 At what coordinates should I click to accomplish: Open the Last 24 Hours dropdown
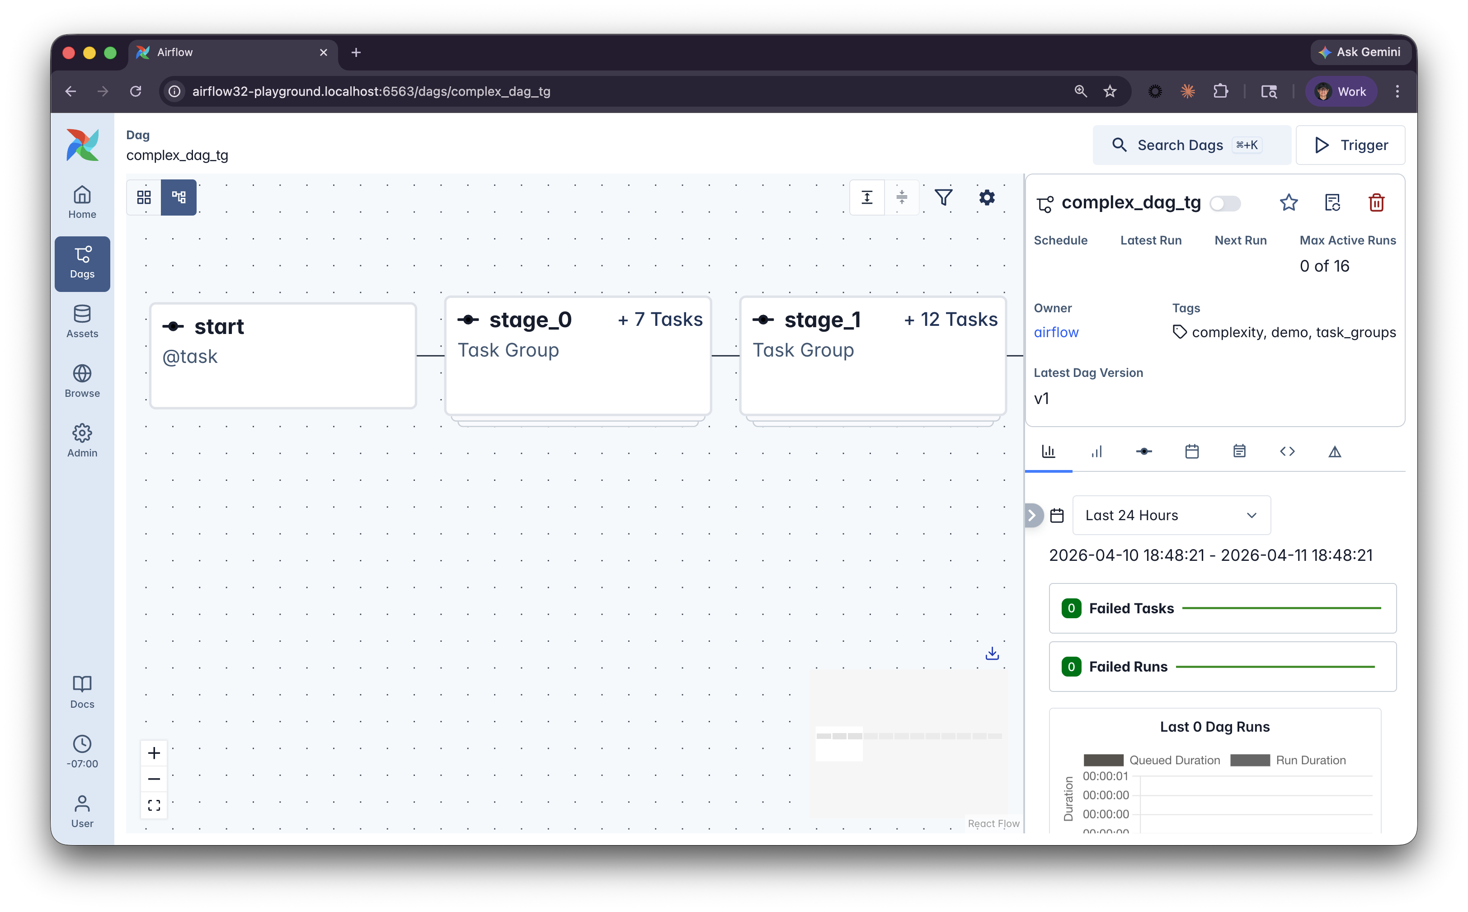[x=1171, y=515]
